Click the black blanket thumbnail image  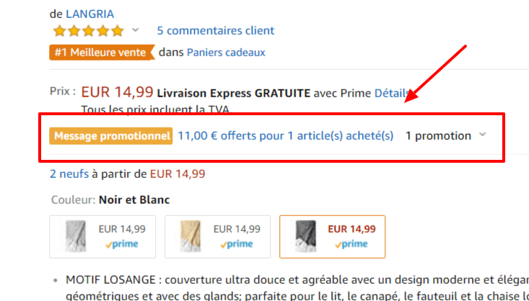click(302, 236)
